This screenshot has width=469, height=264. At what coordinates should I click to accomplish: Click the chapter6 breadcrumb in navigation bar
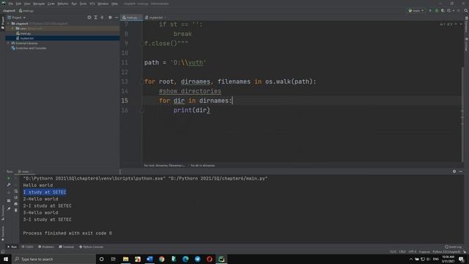click(x=9, y=11)
